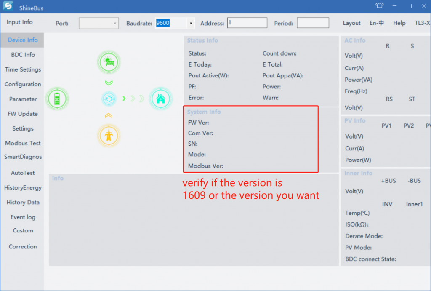This screenshot has height=291, width=431.
Task: Click the E Total: label
Action: [272, 64]
